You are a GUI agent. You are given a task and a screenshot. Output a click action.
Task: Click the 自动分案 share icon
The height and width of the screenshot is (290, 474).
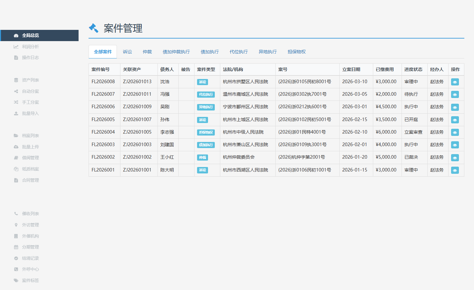tap(16, 91)
